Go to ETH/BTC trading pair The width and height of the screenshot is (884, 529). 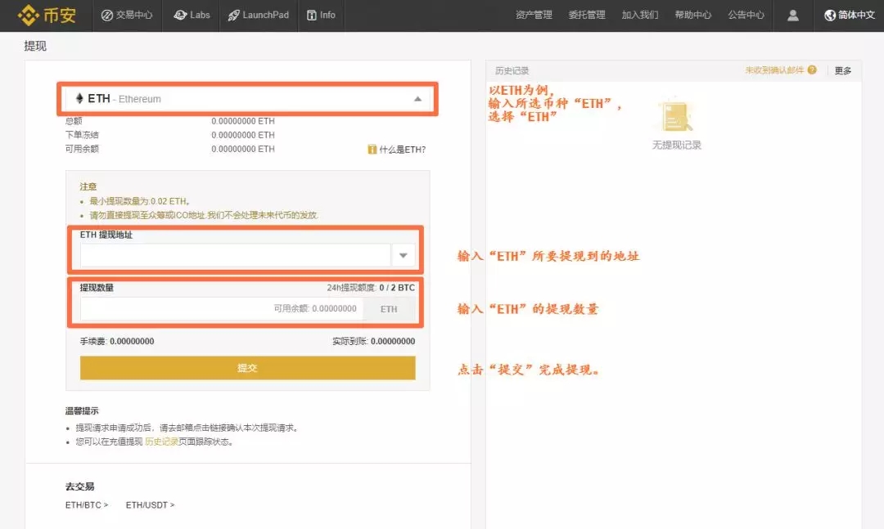[x=87, y=504]
